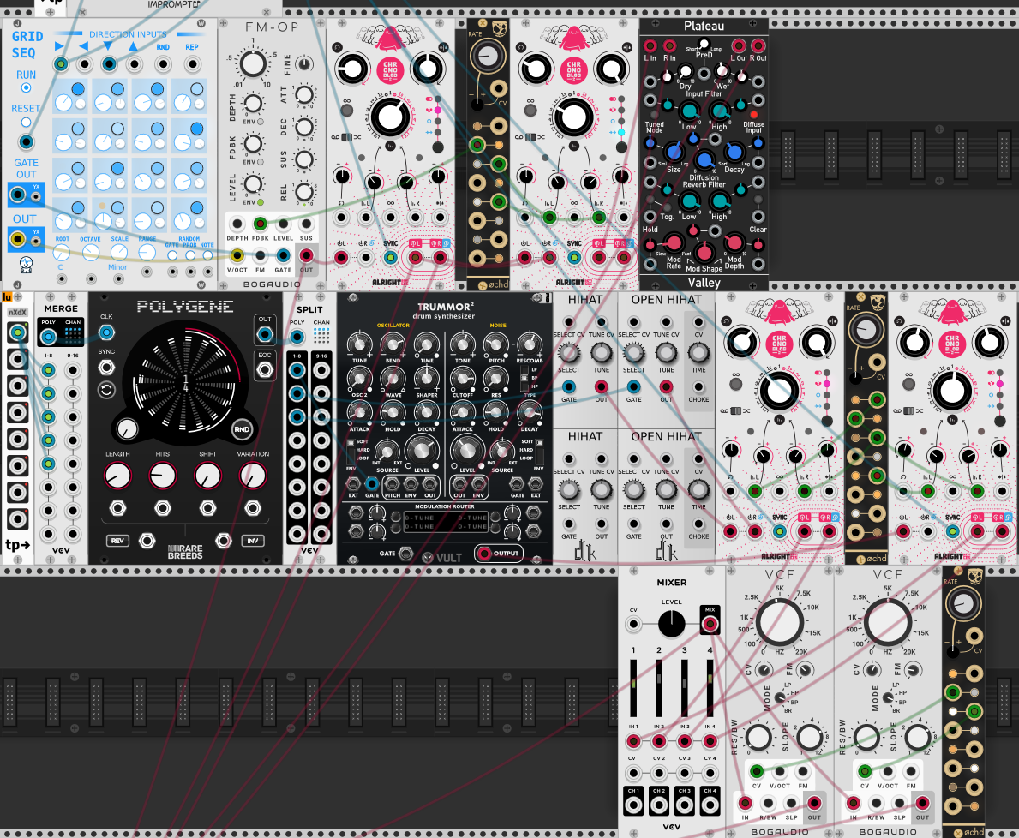Click the SCALE knob on Grid Seq
Image resolution: width=1019 pixels, height=838 pixels.
tap(119, 252)
